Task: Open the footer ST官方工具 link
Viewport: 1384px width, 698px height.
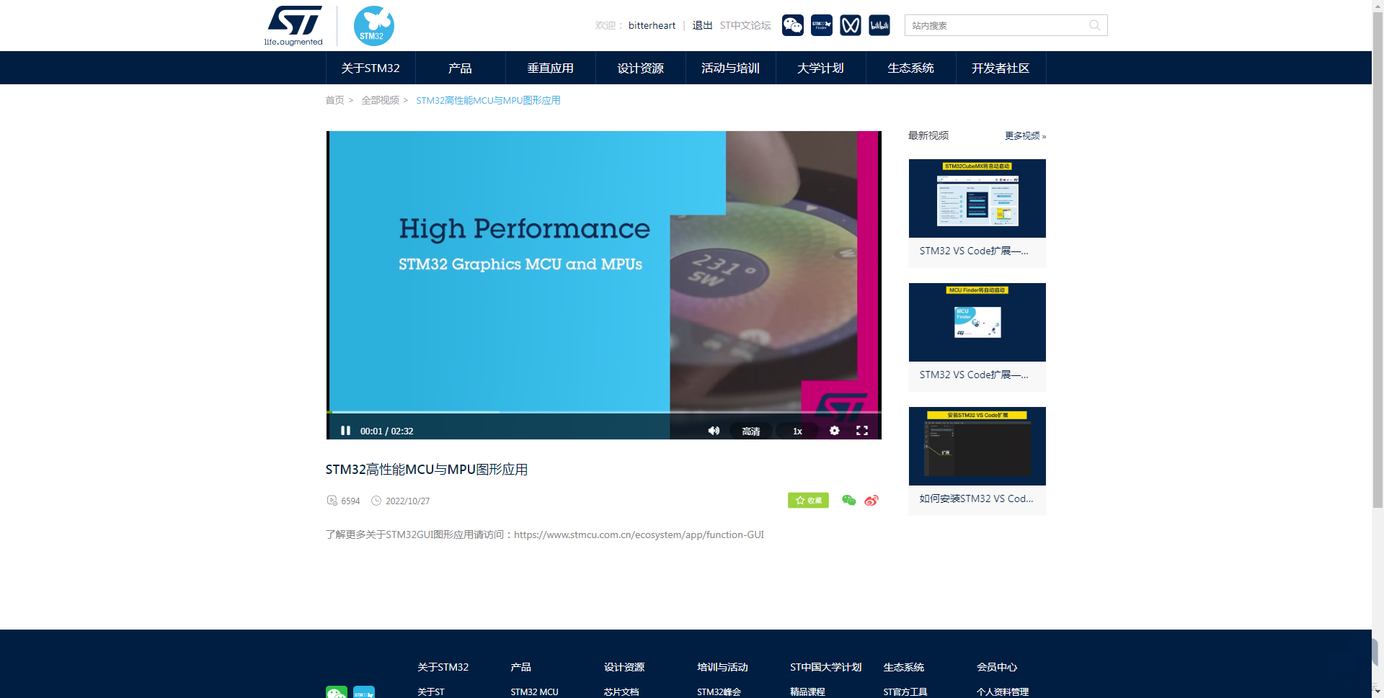Action: coord(905,692)
